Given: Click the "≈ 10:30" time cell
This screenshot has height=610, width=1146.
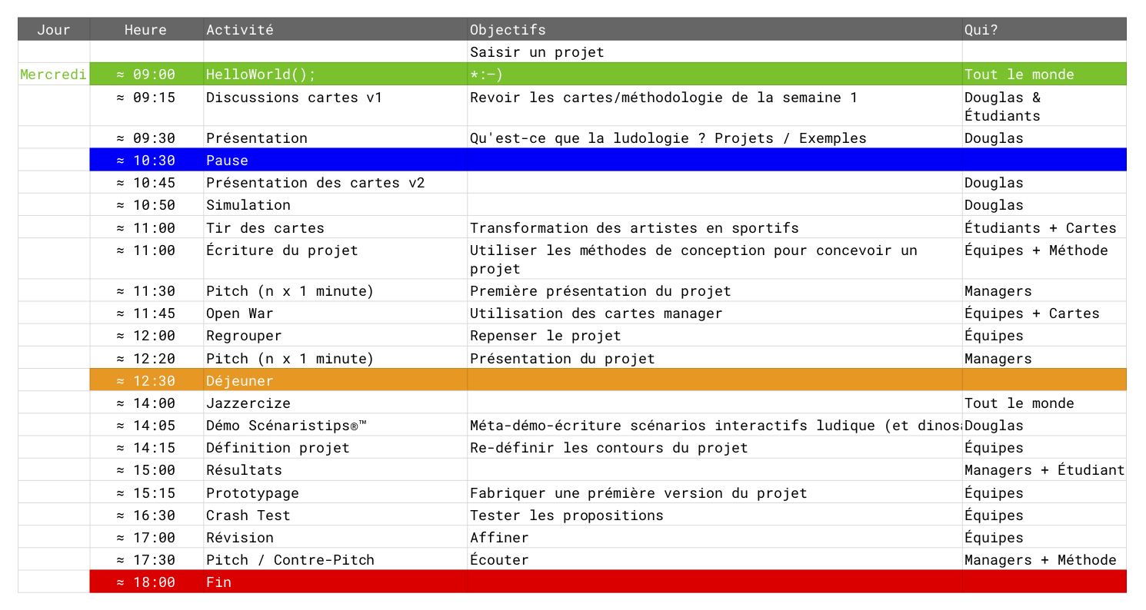Looking at the screenshot, I should pos(145,161).
